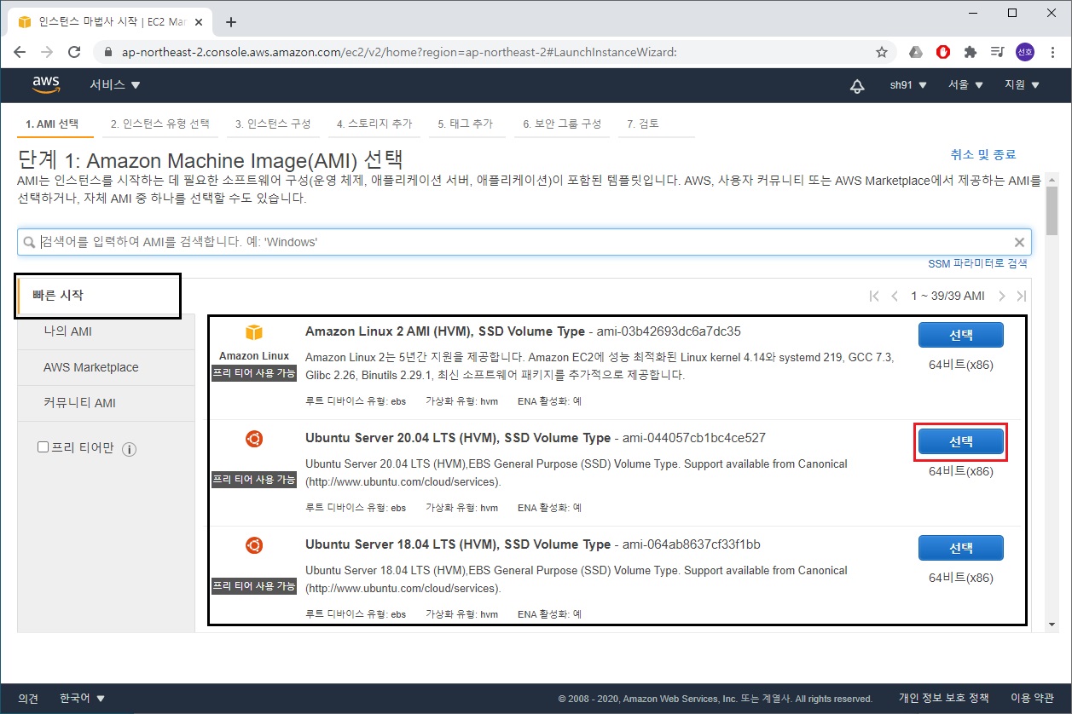Click the free tier info icon
The width and height of the screenshot is (1072, 714).
click(130, 449)
